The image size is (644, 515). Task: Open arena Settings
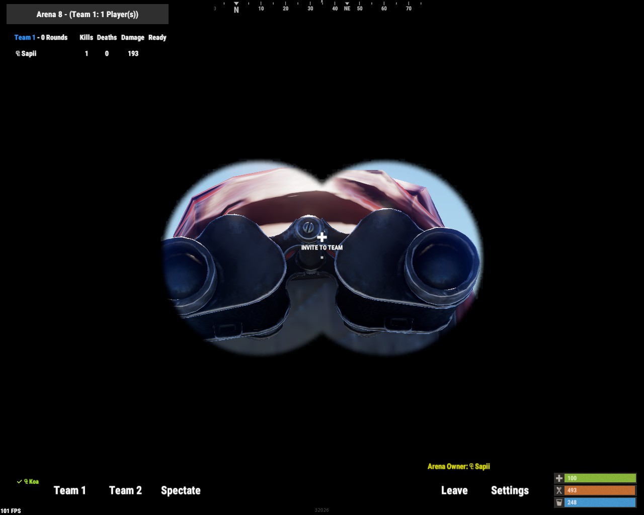[x=510, y=490]
